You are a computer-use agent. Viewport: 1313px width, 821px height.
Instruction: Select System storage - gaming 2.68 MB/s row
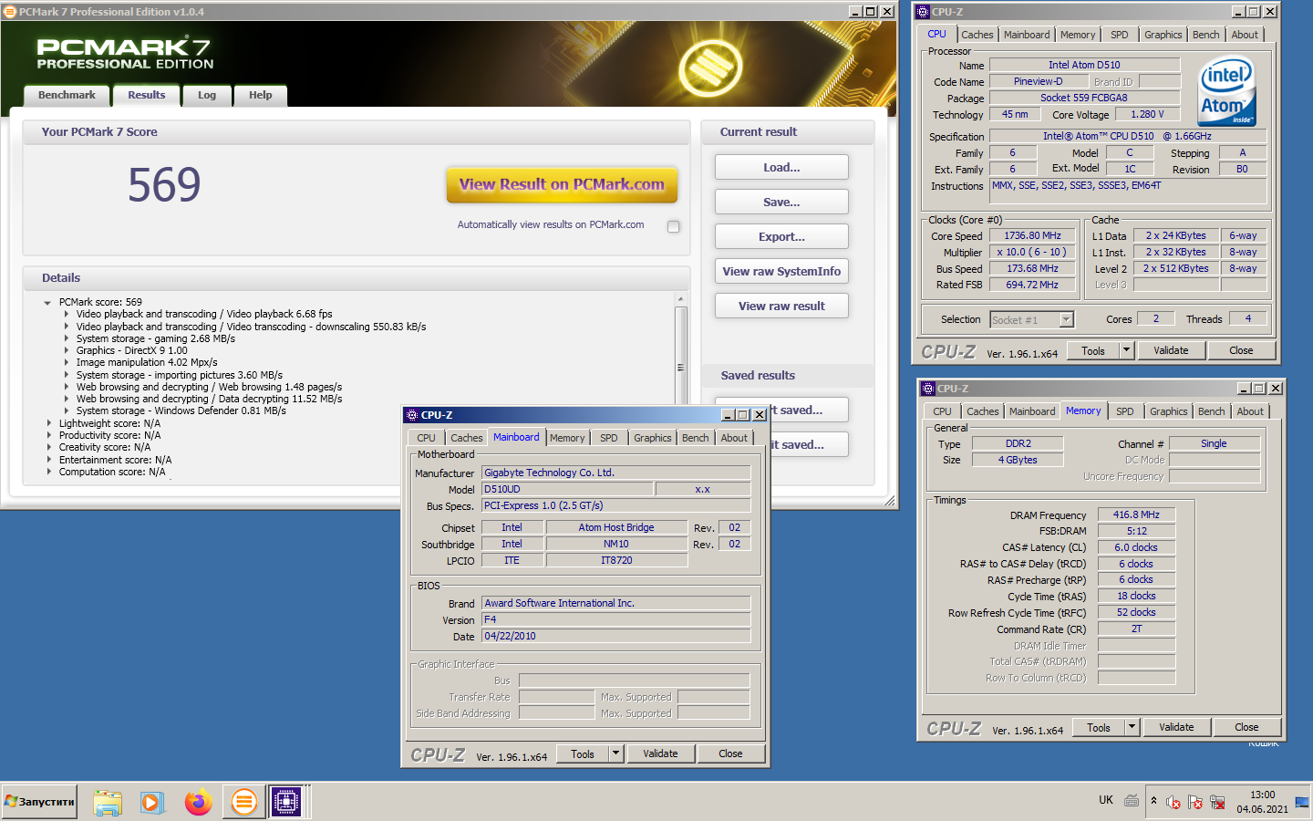click(x=156, y=338)
